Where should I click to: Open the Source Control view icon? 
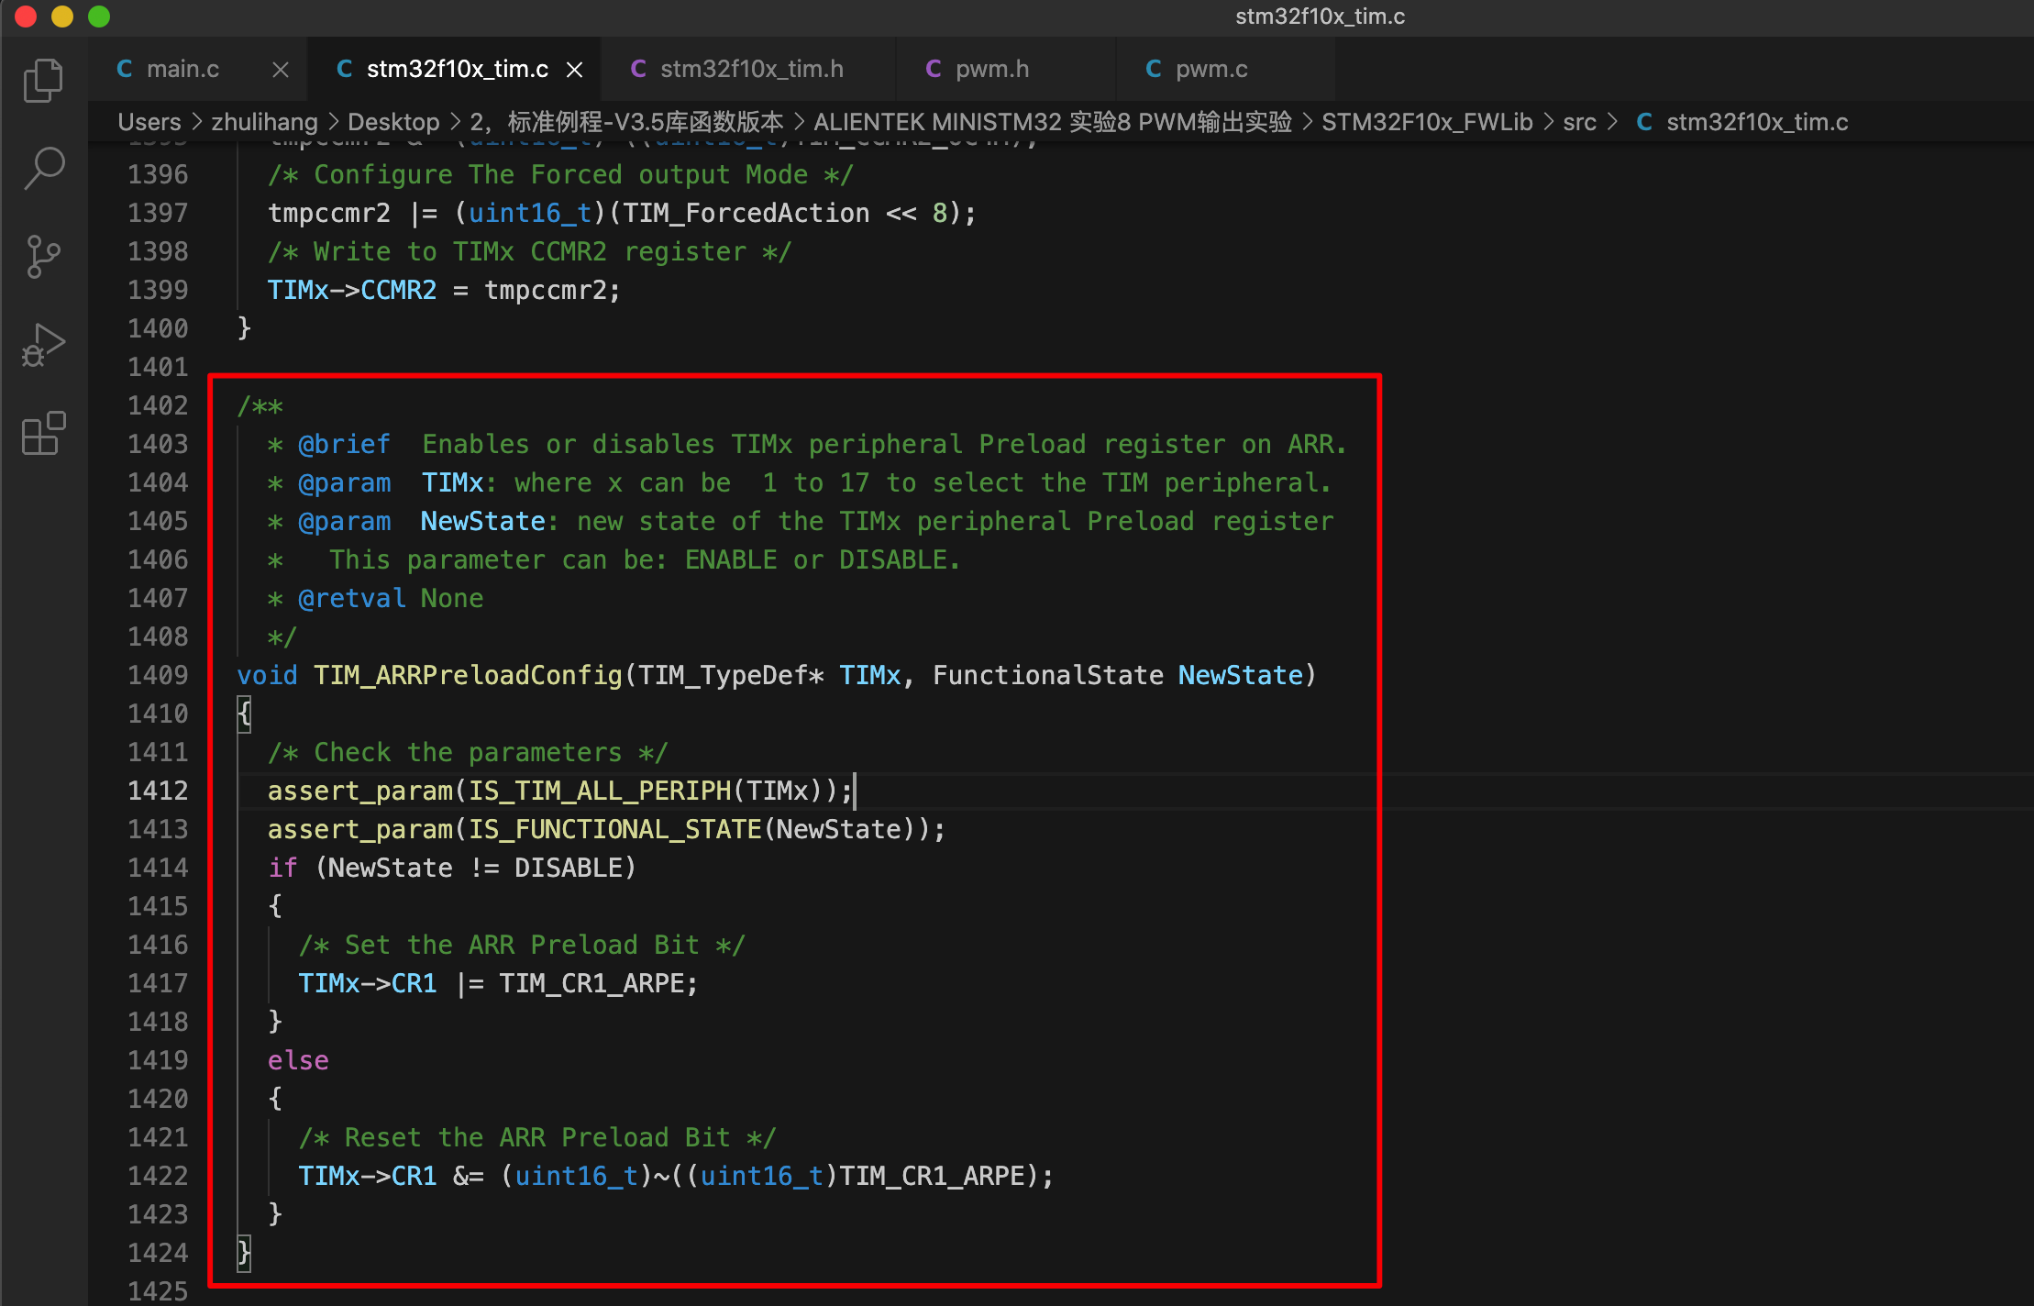(43, 256)
